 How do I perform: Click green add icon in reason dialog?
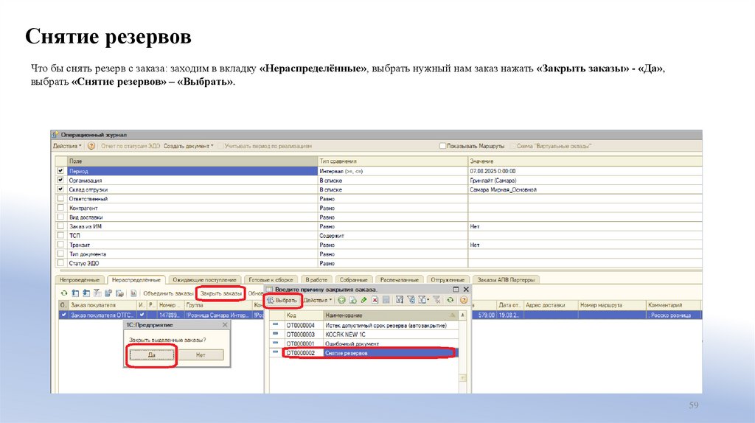click(x=341, y=300)
